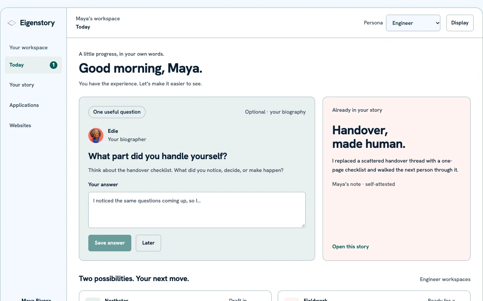Click the Your workspace sidebar heading
This screenshot has height=301, width=483.
coord(29,48)
